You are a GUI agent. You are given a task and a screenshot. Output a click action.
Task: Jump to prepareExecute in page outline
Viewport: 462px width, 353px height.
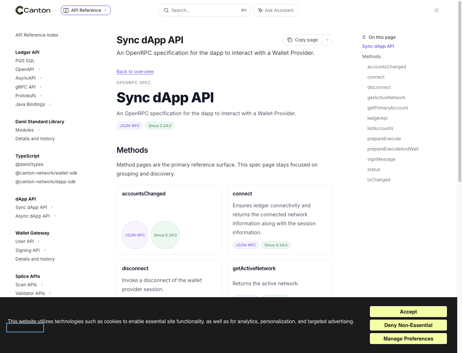[x=384, y=139]
